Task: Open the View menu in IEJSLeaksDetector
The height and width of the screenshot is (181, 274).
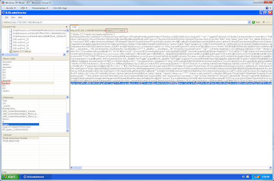Action: 13,17
